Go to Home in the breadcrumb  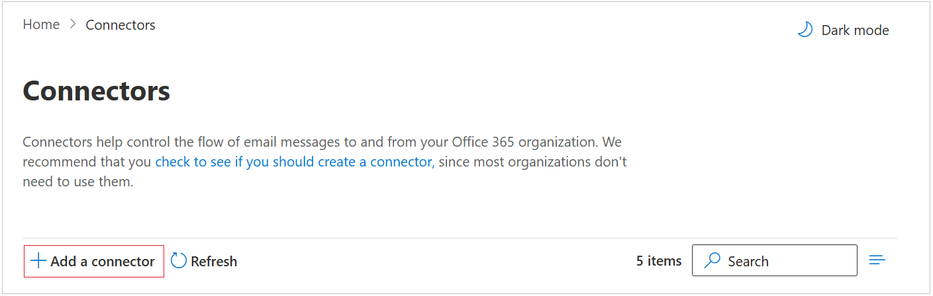pyautogui.click(x=41, y=25)
